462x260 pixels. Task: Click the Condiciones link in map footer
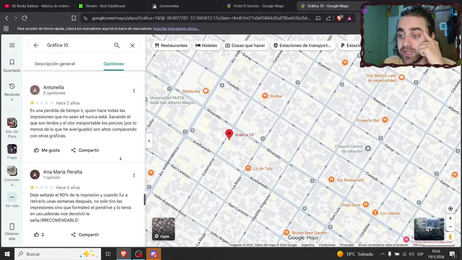327,245
